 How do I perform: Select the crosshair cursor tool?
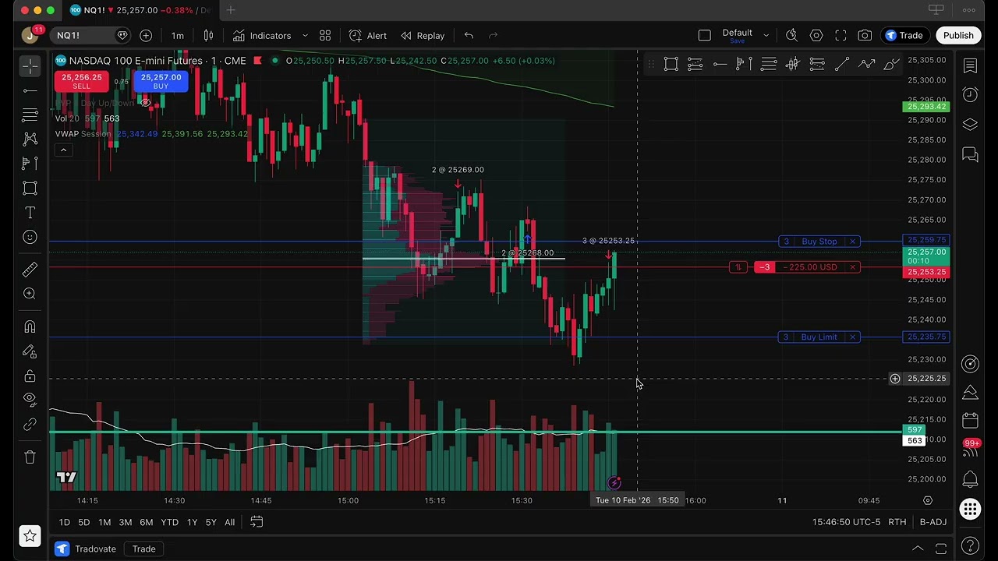pyautogui.click(x=30, y=66)
